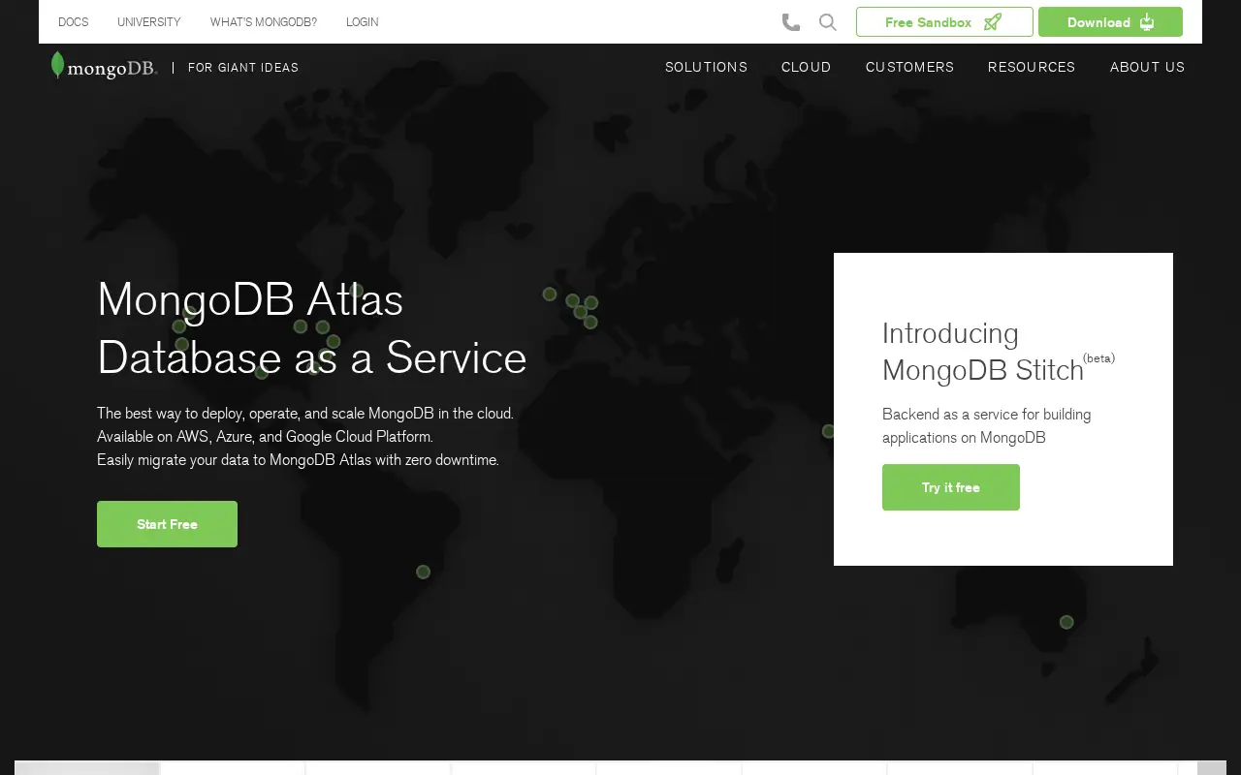The height and width of the screenshot is (775, 1241).
Task: Click the phone contact icon
Action: point(791,22)
